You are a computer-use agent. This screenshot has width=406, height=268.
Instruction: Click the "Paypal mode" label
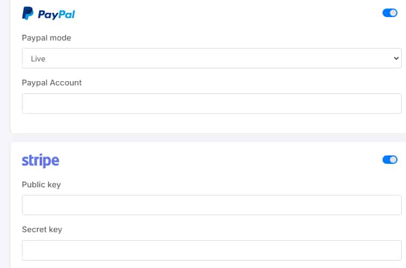click(x=46, y=38)
